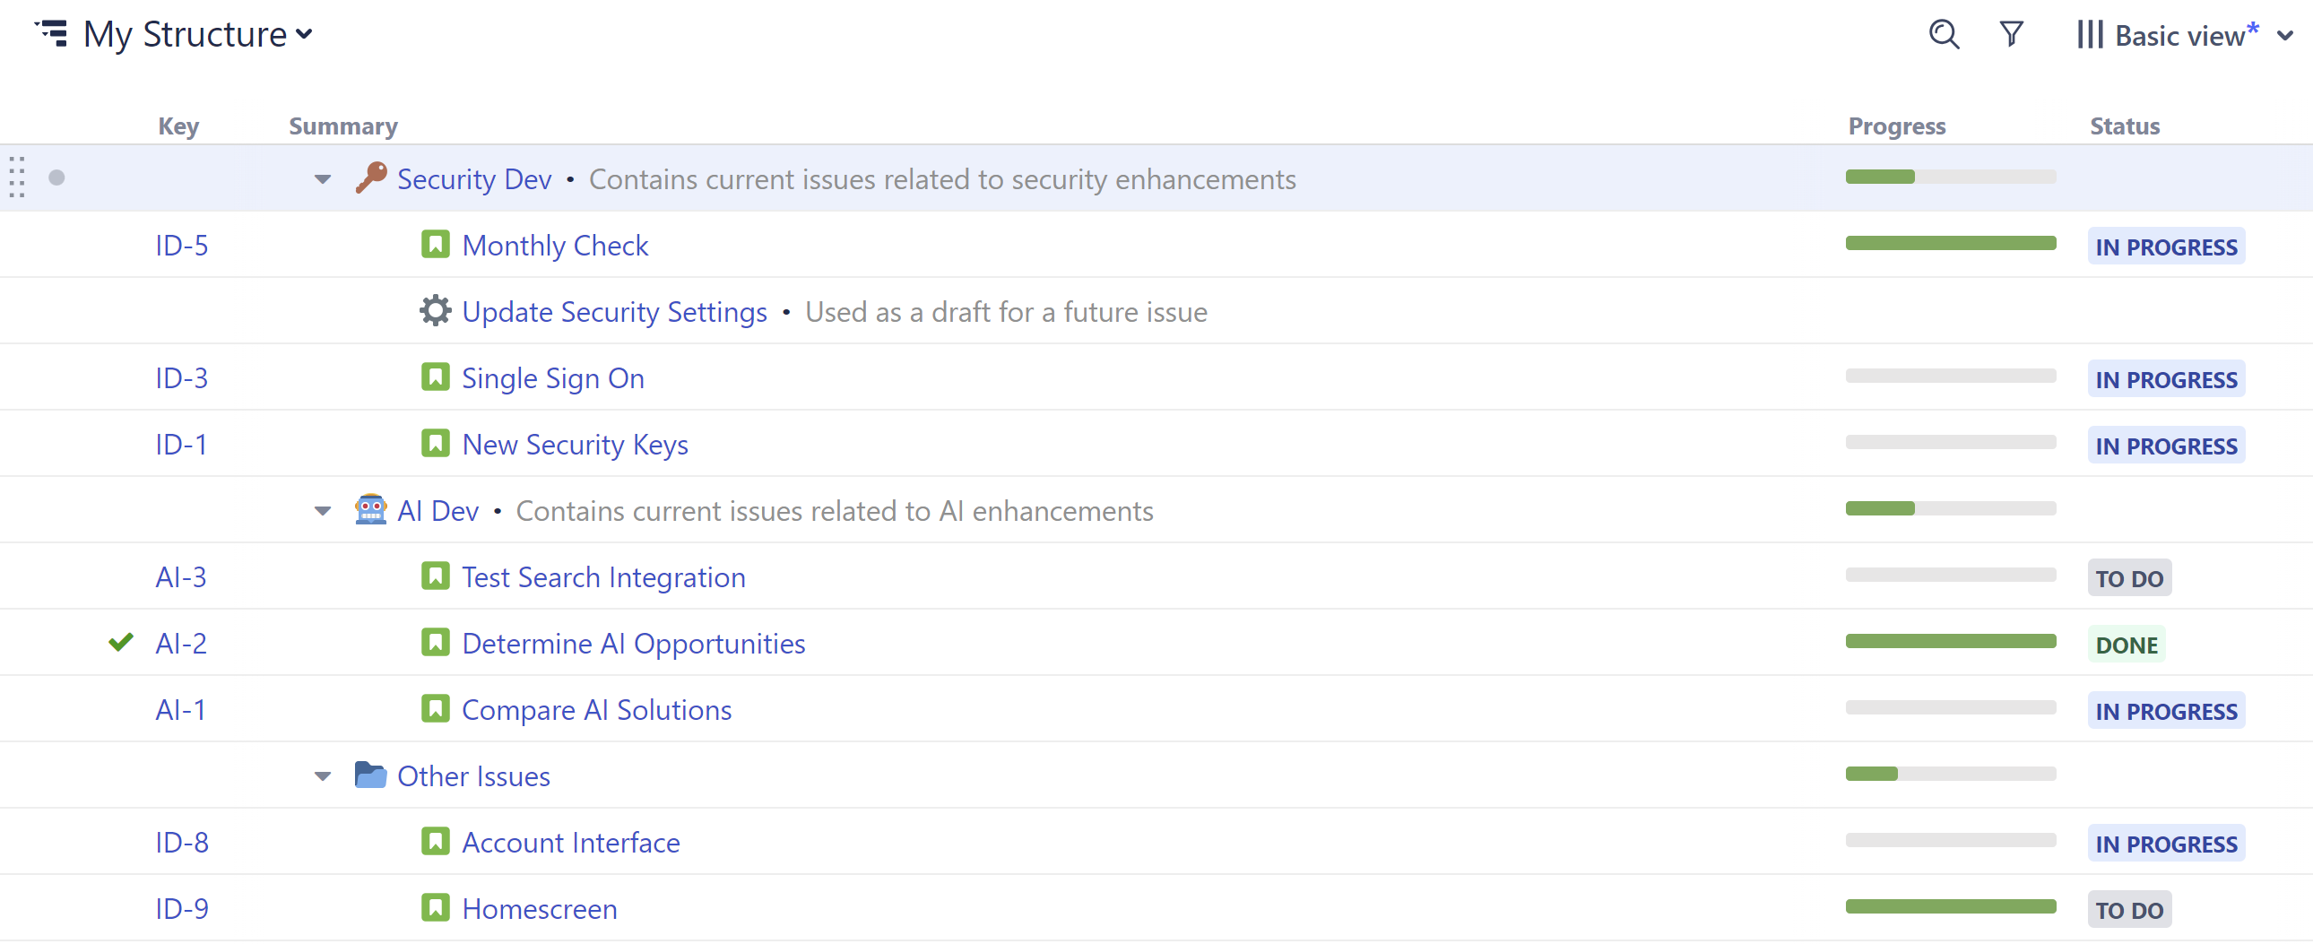Collapse the Security Dev folder
Screen dimensions: 2313x944
[x=323, y=178]
